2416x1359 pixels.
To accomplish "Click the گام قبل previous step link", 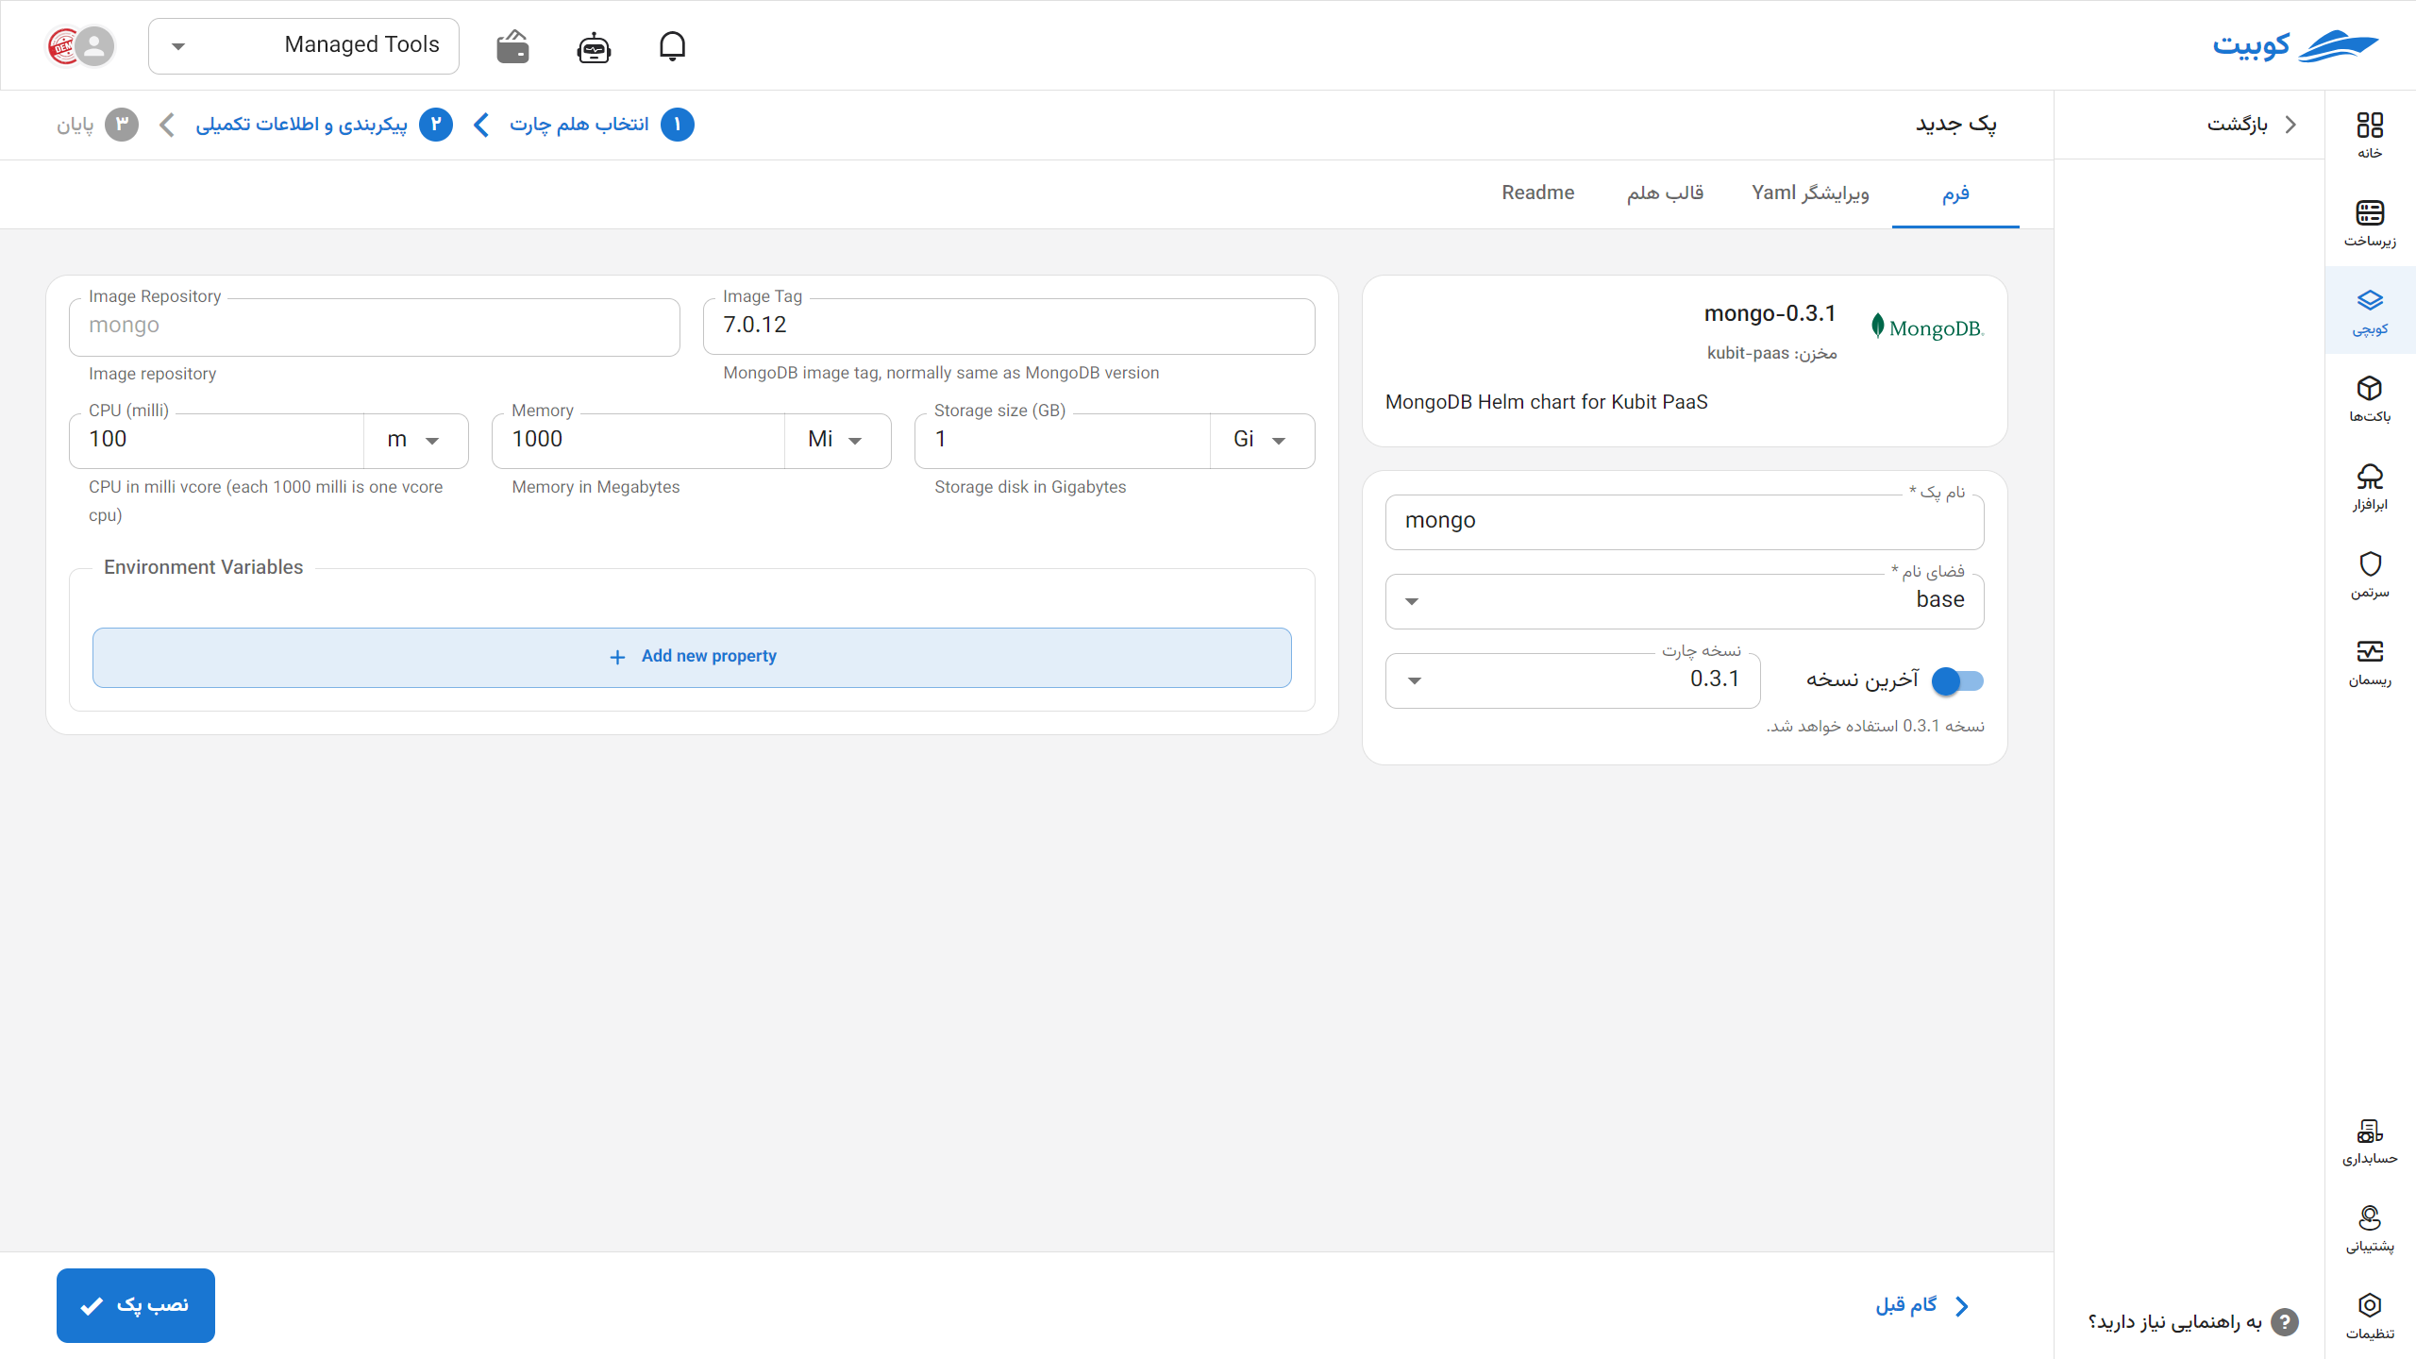I will pyautogui.click(x=1922, y=1305).
